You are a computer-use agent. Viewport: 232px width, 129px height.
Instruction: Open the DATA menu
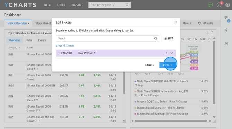(x=47, y=5)
